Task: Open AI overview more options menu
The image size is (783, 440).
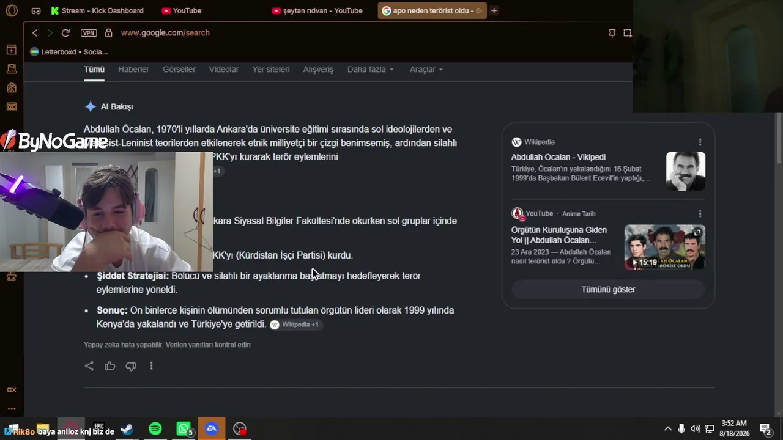Action: point(151,366)
